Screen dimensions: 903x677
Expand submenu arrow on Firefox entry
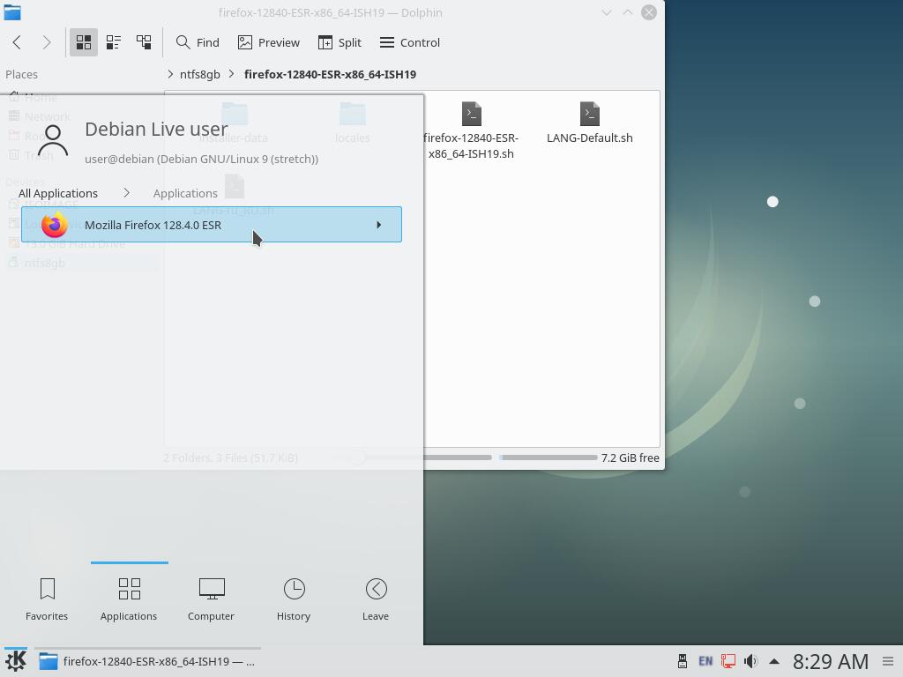(379, 225)
